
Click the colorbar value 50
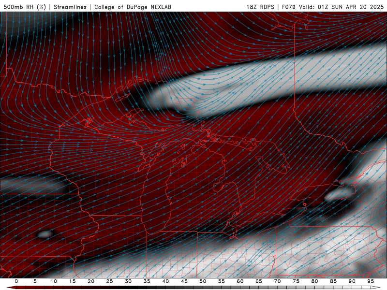pyautogui.click(x=203, y=281)
